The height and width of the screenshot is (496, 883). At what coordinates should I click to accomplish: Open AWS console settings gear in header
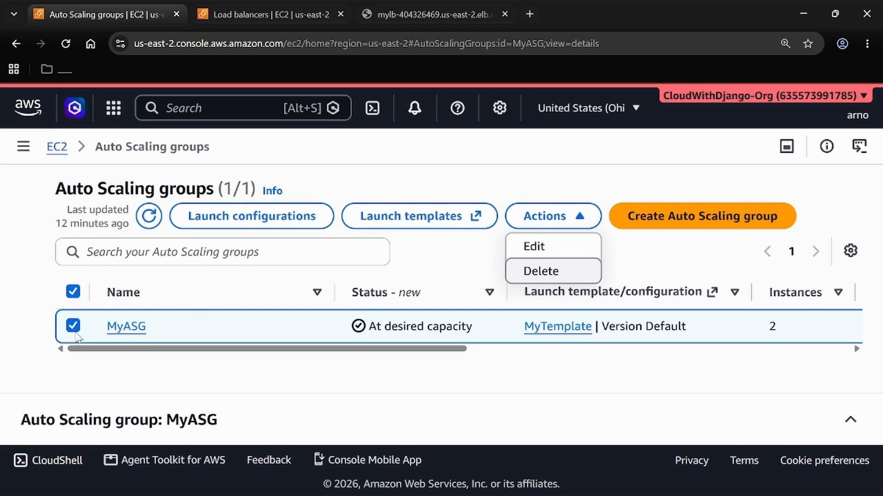pyautogui.click(x=499, y=108)
